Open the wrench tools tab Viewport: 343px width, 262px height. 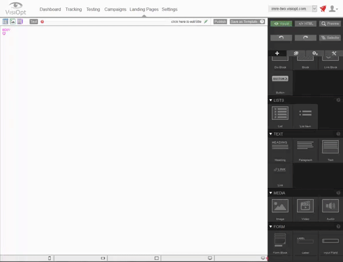[334, 53]
